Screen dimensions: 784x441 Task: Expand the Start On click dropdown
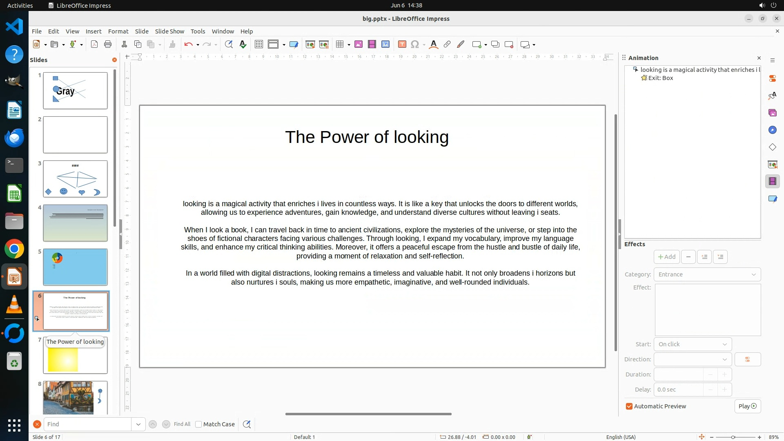[693, 344]
